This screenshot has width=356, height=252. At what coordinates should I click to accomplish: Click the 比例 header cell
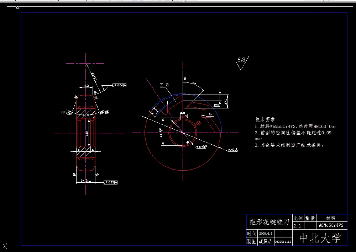tap(298, 218)
